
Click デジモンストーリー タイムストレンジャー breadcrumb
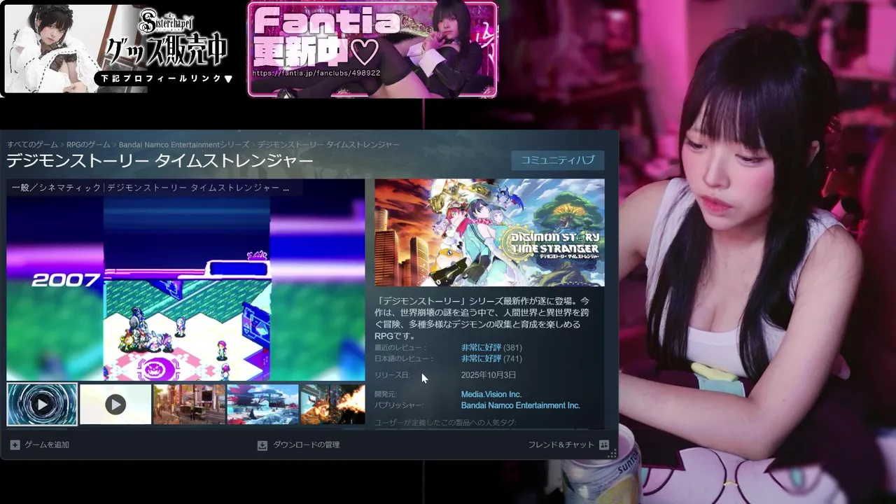click(328, 145)
